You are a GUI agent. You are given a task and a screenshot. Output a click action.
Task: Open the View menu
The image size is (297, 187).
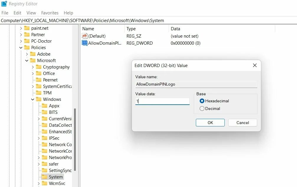pyautogui.click(x=31, y=13)
